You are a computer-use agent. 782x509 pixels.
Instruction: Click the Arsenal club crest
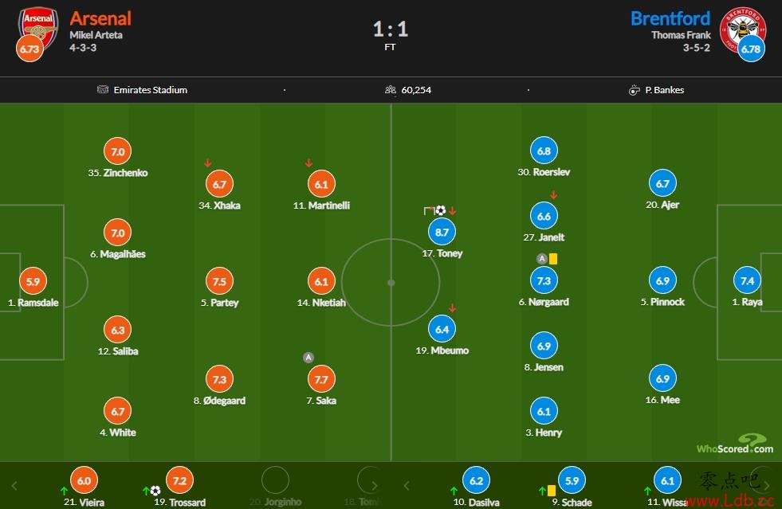[38, 27]
